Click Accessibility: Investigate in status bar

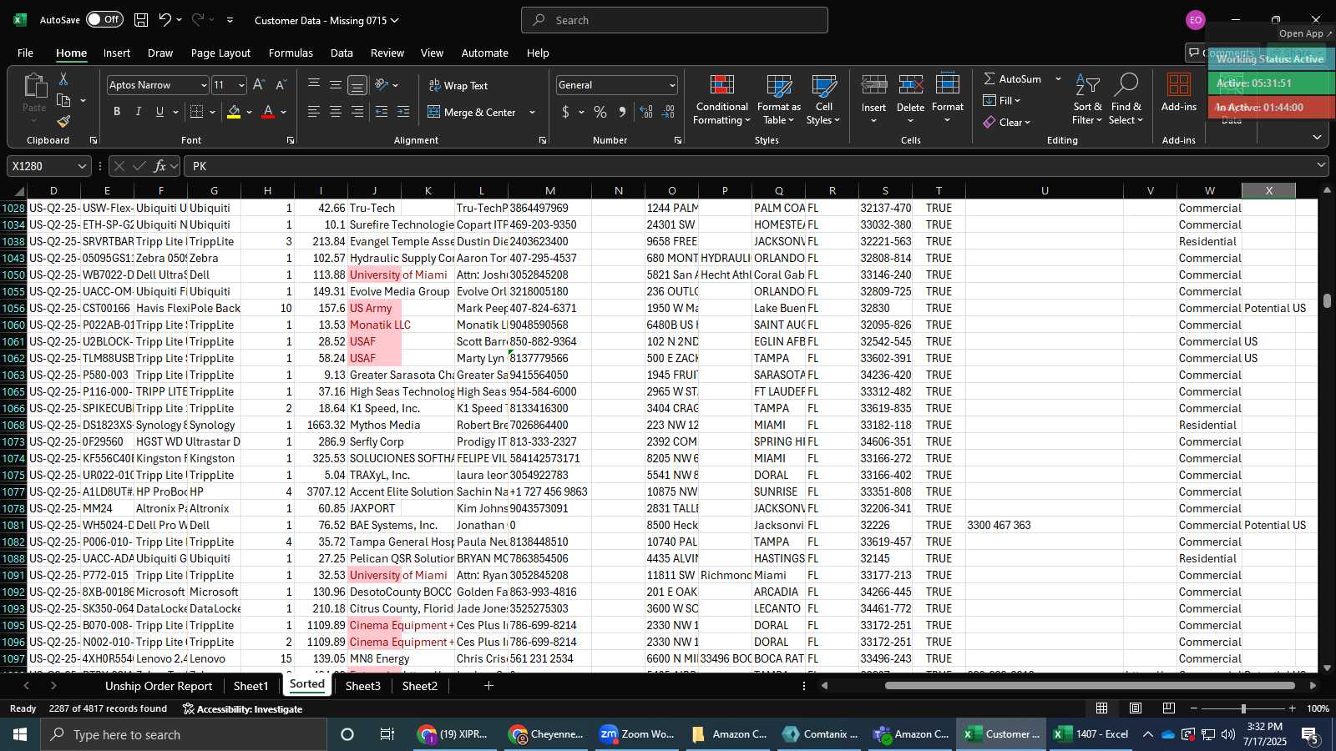pyautogui.click(x=243, y=708)
